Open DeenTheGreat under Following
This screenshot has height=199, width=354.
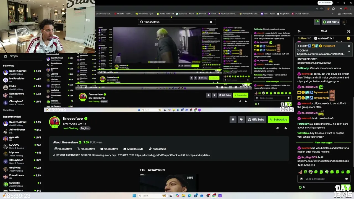pos(22,72)
